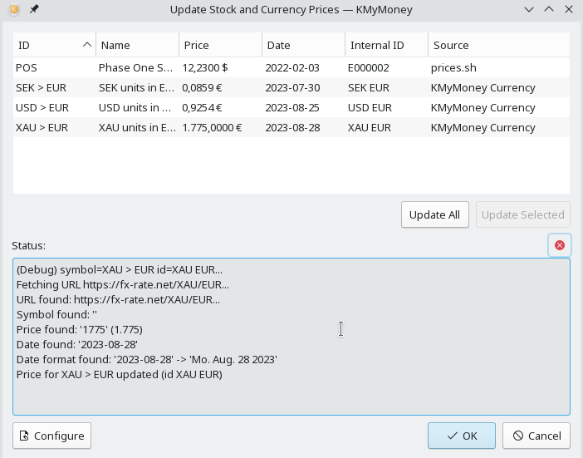Select the POS stock row
This screenshot has height=458, width=583.
(x=291, y=67)
